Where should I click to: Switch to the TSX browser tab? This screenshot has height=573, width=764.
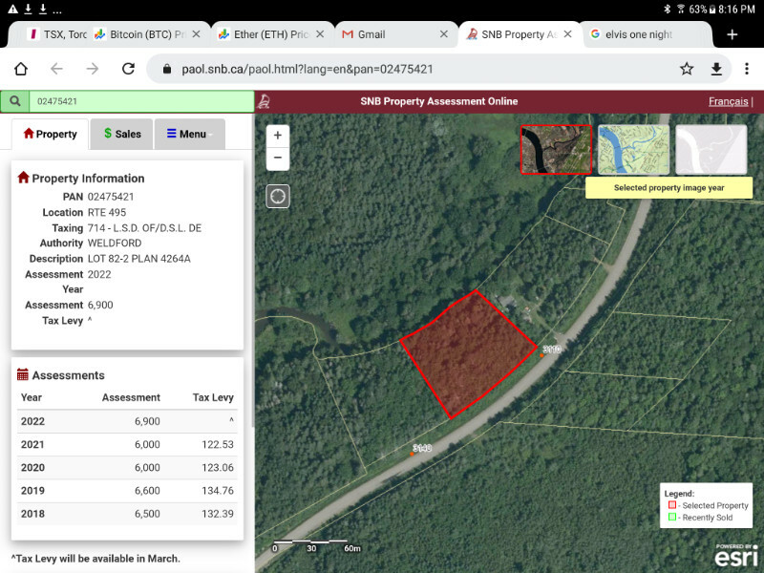57,34
